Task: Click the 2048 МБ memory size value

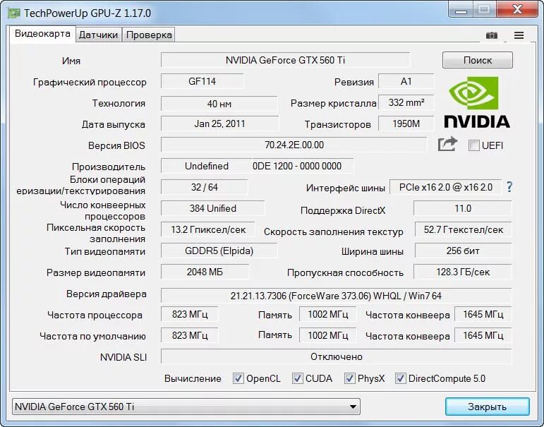Action: pos(205,272)
